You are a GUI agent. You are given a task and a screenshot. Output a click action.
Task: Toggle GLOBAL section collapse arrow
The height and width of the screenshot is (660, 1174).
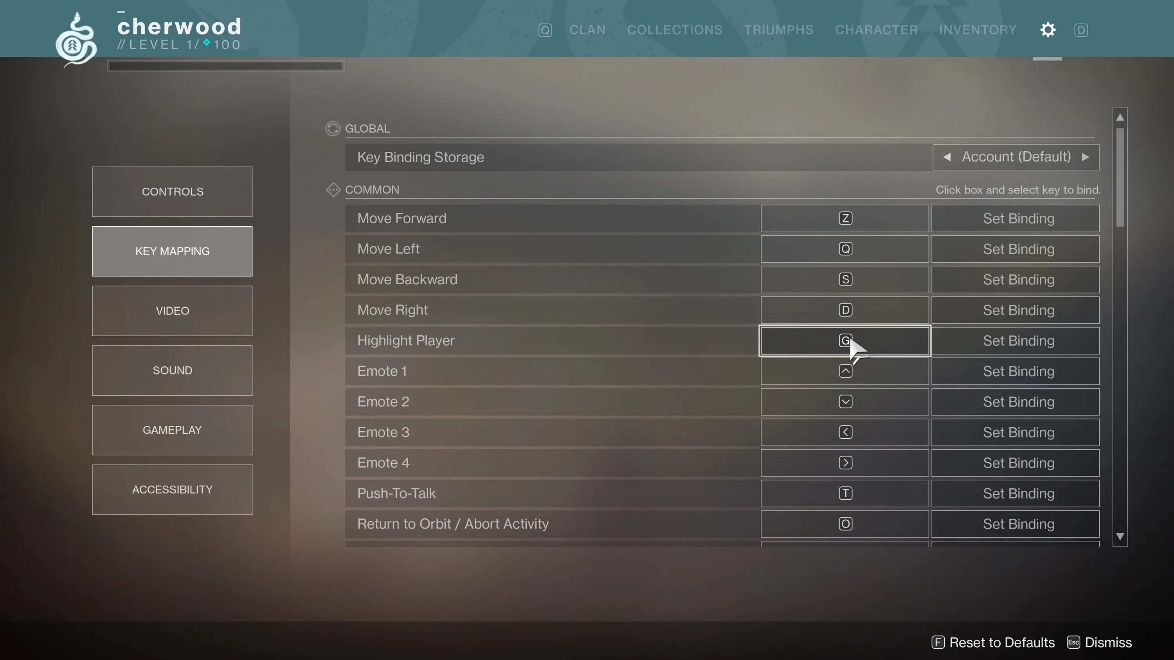(332, 129)
